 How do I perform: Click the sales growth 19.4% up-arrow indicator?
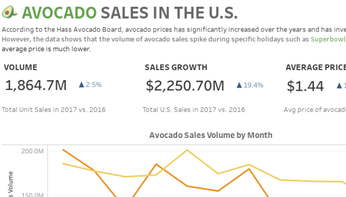(250, 85)
